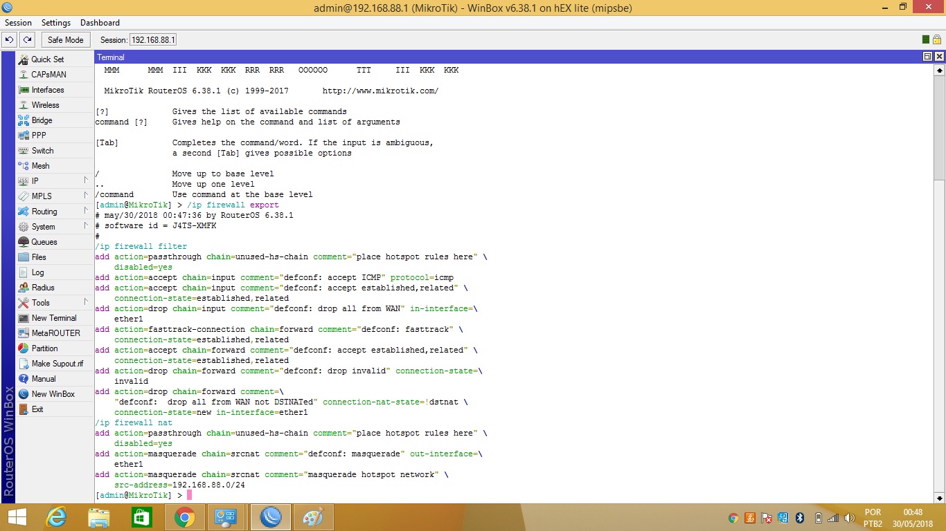Open the Switch menu icon
The width and height of the screenshot is (946, 531).
pyautogui.click(x=24, y=151)
